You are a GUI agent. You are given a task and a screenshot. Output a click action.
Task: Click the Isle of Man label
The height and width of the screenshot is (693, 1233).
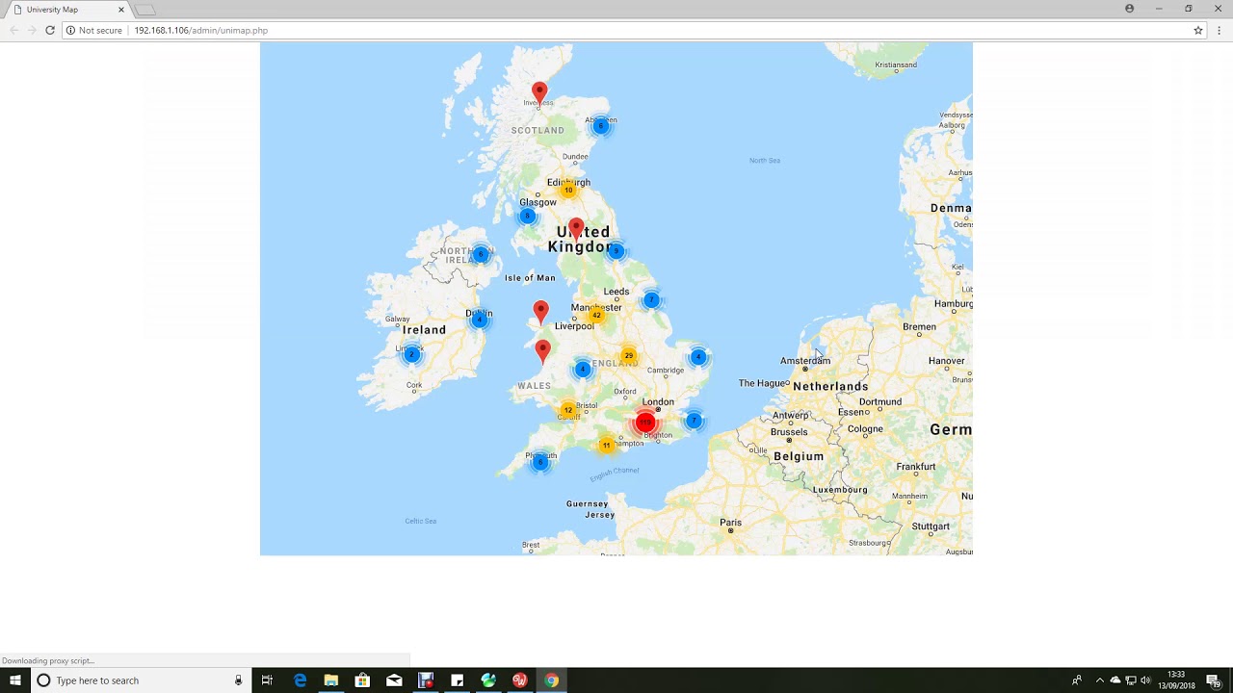point(530,278)
